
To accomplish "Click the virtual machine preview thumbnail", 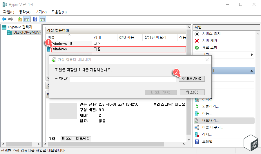I will (63, 111).
